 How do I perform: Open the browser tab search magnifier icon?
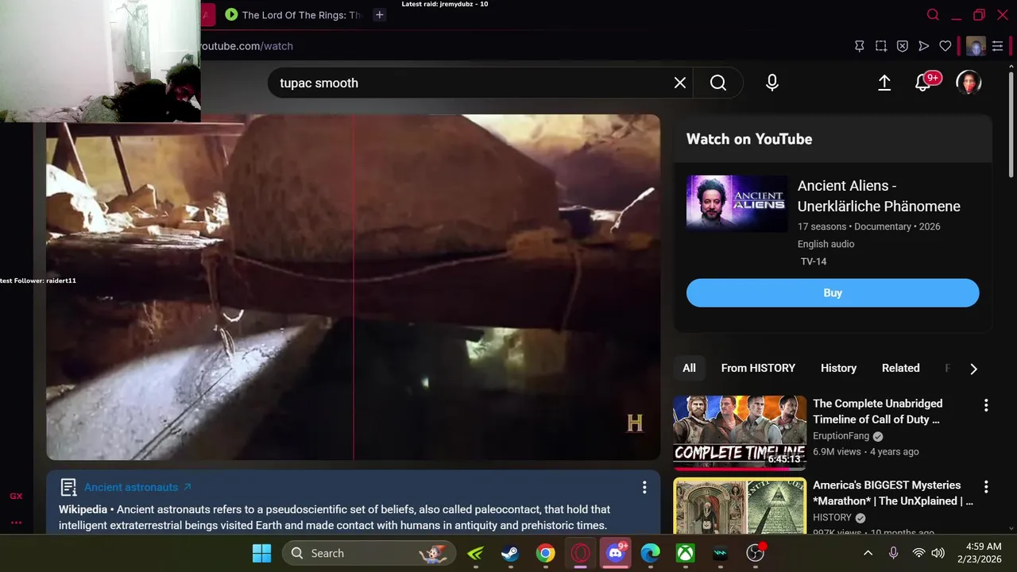(x=934, y=15)
